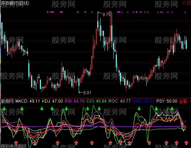Click the BIAS: 49.91 indicator value
Screen dimensions: 191x148
click(x=143, y=101)
